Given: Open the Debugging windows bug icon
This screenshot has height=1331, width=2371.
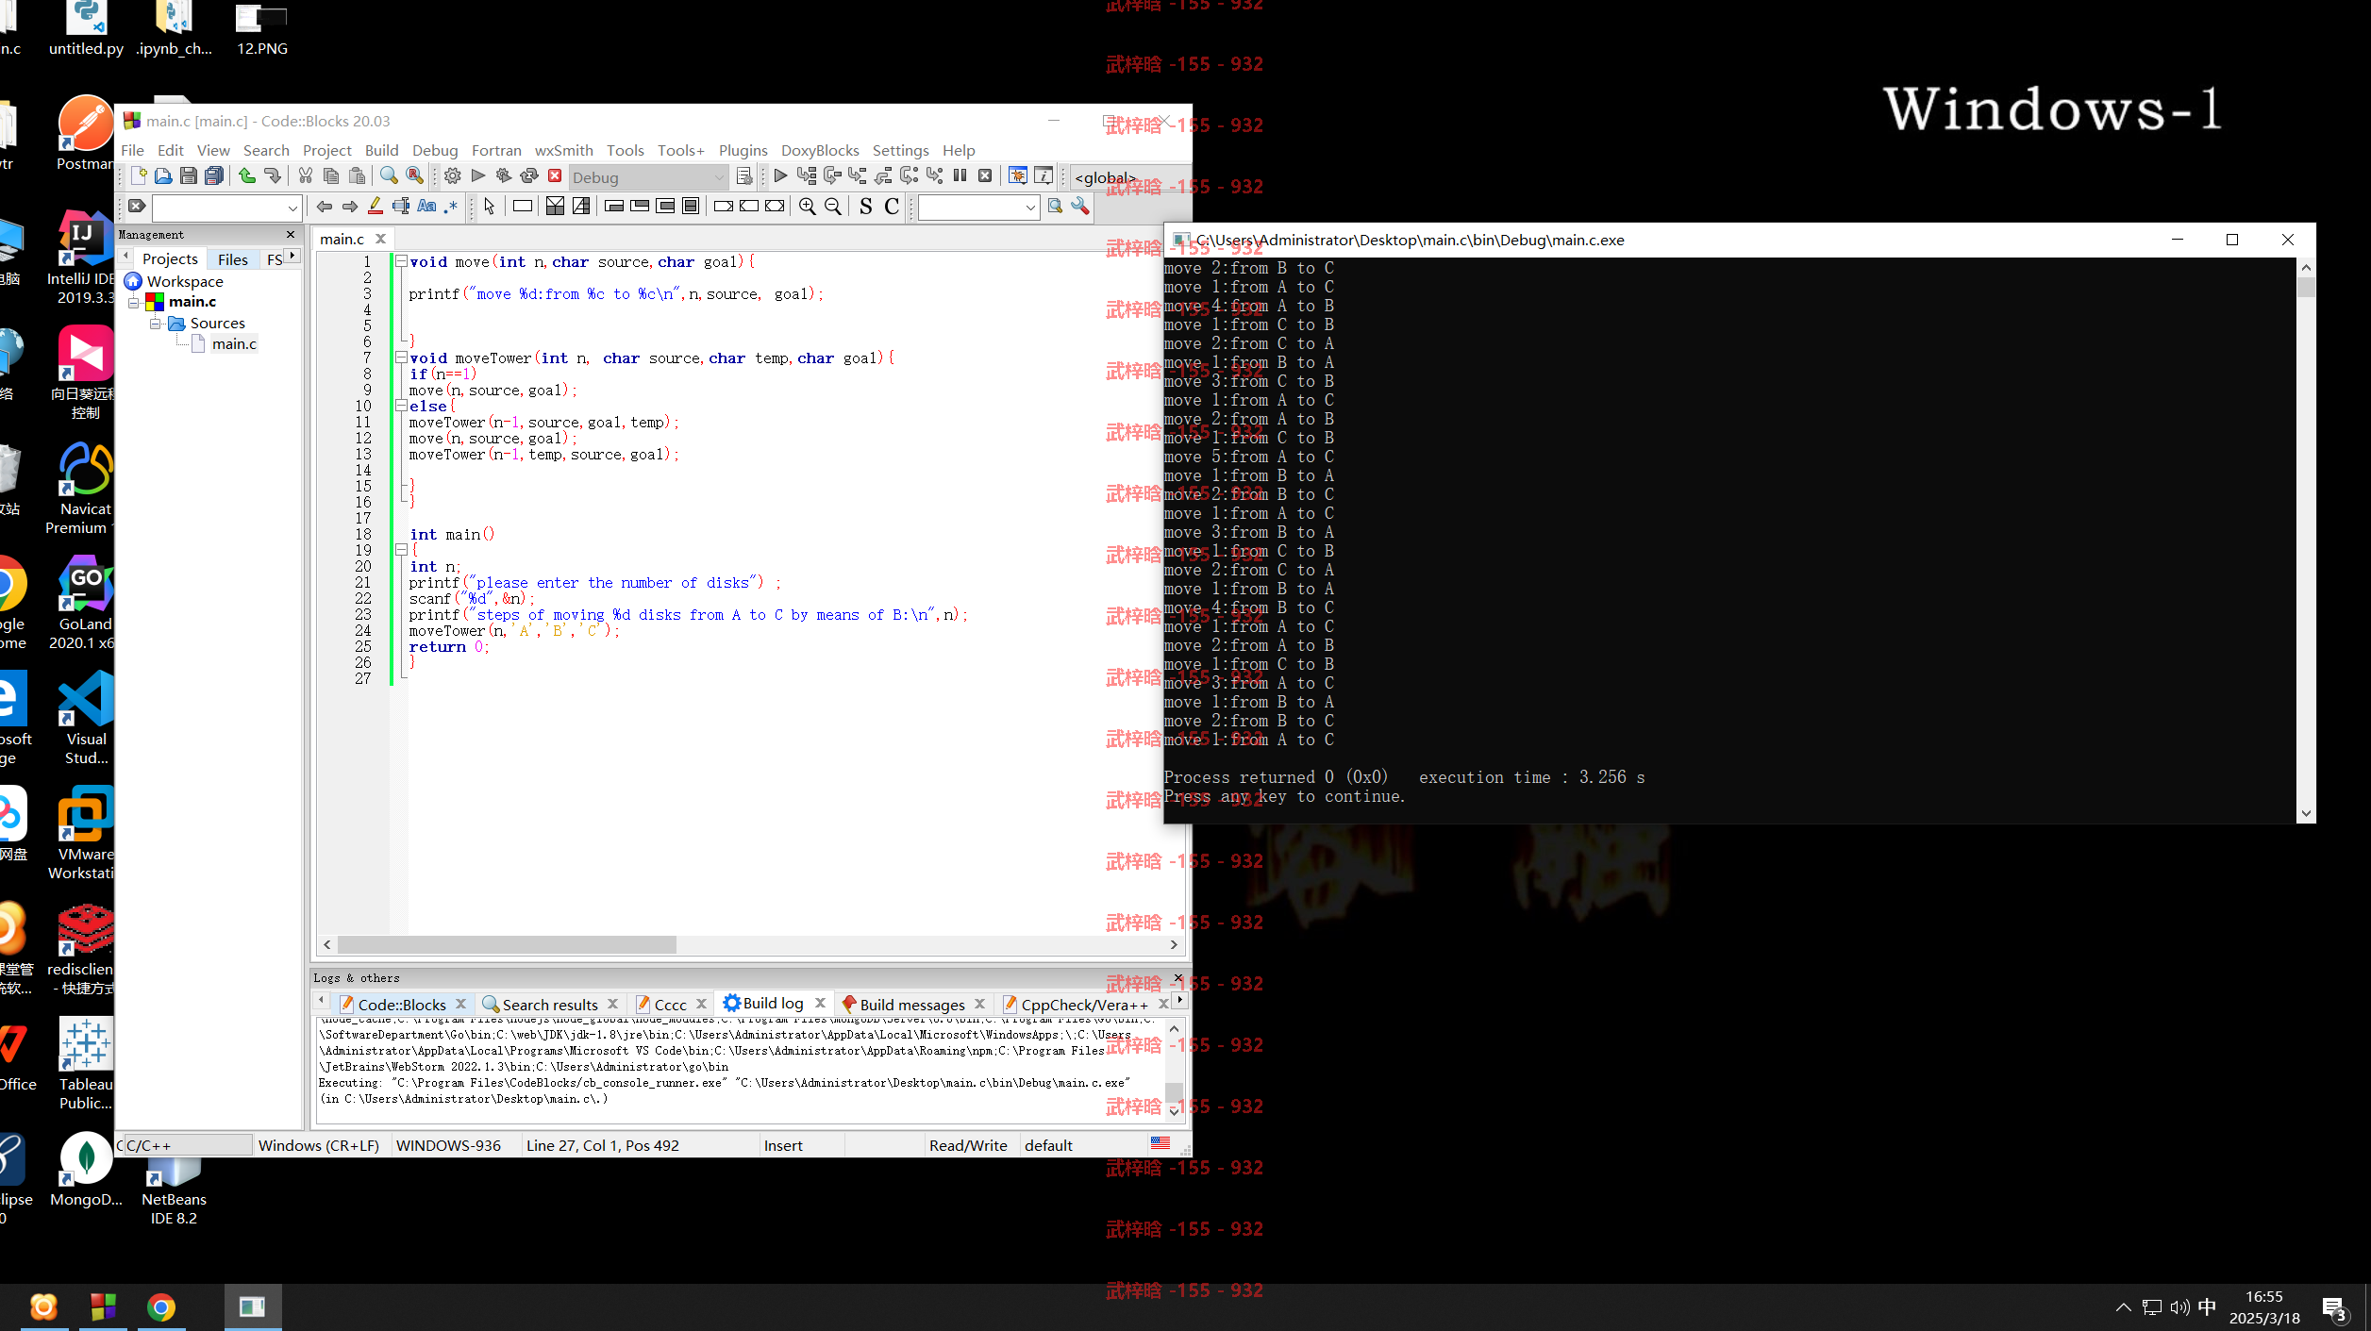Looking at the screenshot, I should (x=1018, y=175).
